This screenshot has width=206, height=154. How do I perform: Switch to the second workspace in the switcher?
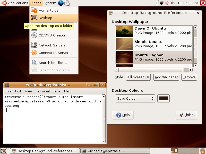click(181, 151)
